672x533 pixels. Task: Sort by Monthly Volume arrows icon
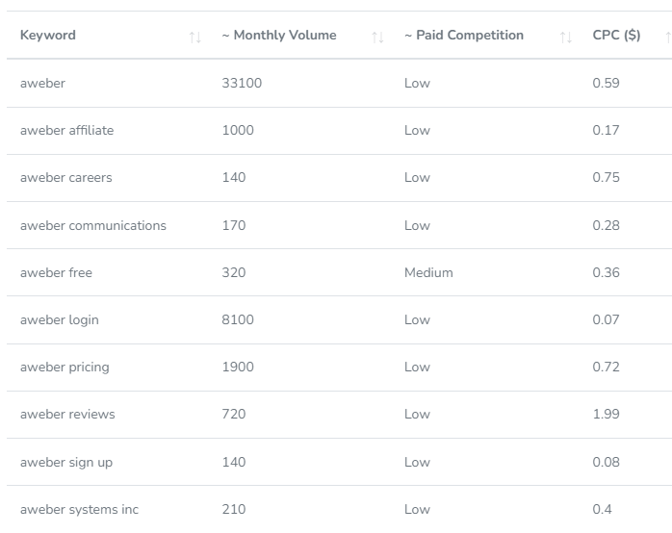pos(377,38)
